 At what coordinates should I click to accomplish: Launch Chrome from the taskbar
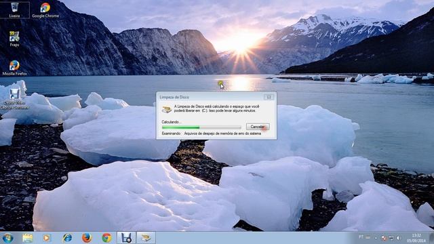(106, 238)
